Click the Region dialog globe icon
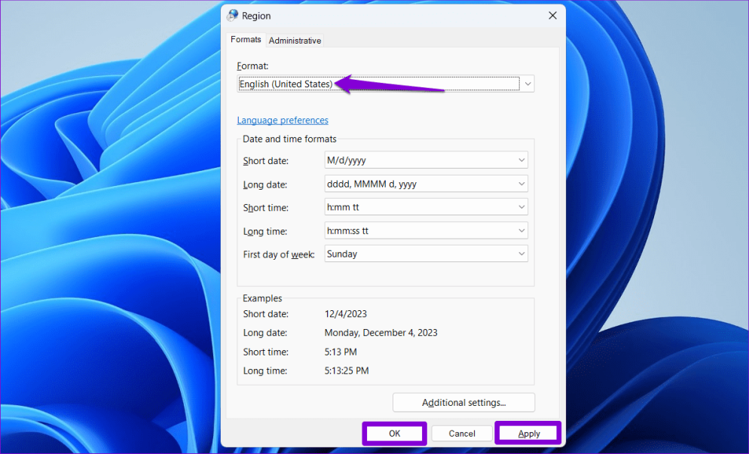The width and height of the screenshot is (749, 454). [232, 15]
